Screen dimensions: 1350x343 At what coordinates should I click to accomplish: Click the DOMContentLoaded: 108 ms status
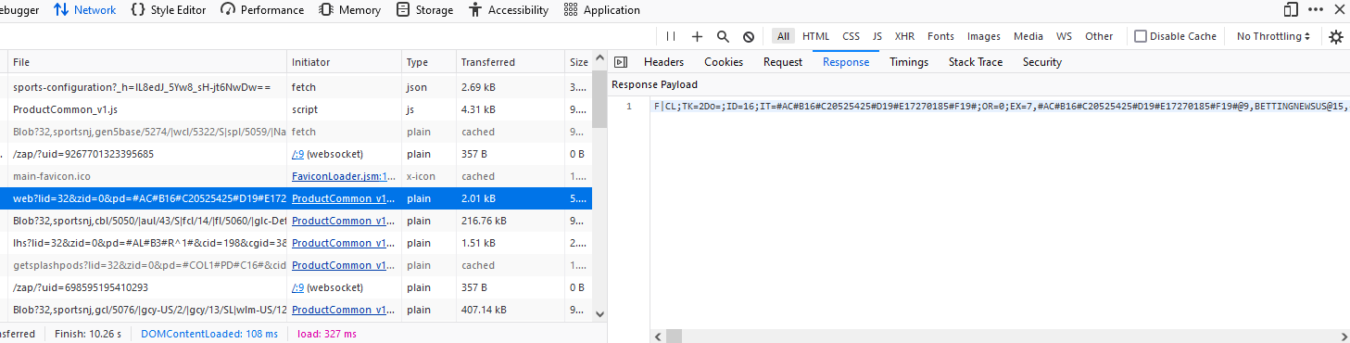point(209,334)
